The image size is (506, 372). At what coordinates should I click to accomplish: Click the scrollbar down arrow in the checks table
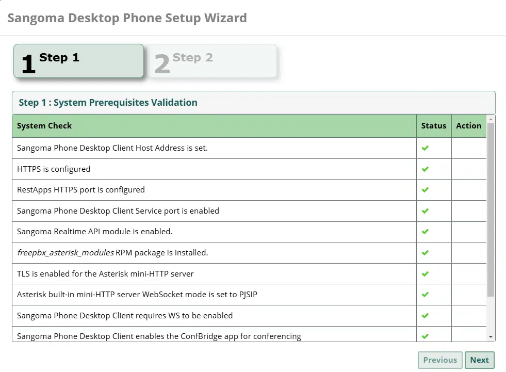click(491, 337)
